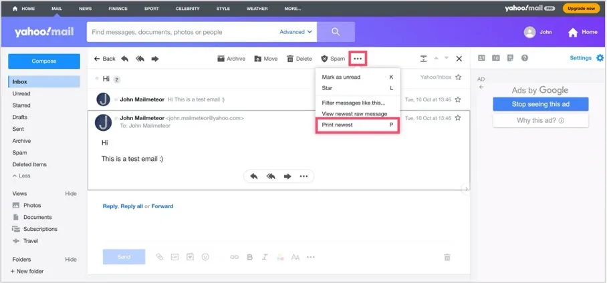Open the Drafts folder

point(20,117)
